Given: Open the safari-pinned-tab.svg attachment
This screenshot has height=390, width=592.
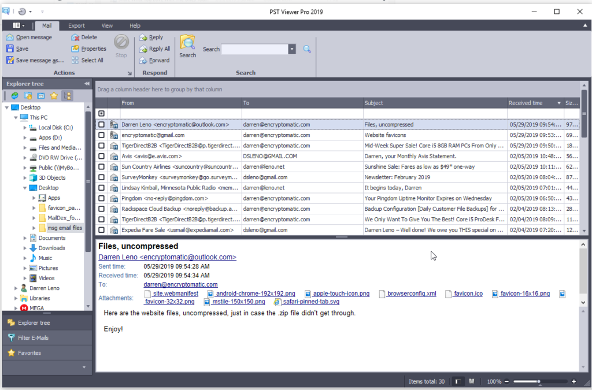Looking at the screenshot, I should coord(310,302).
